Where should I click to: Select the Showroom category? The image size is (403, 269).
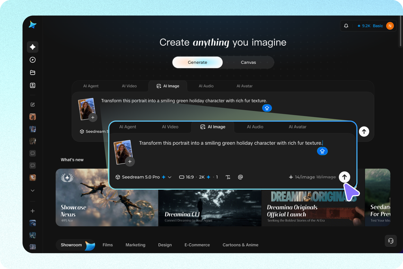[76, 245]
